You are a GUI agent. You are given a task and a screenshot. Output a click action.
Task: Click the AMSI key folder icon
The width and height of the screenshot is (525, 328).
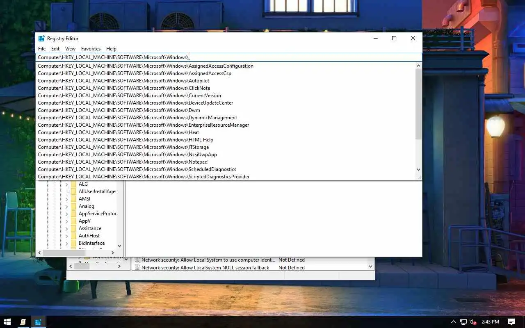74,199
